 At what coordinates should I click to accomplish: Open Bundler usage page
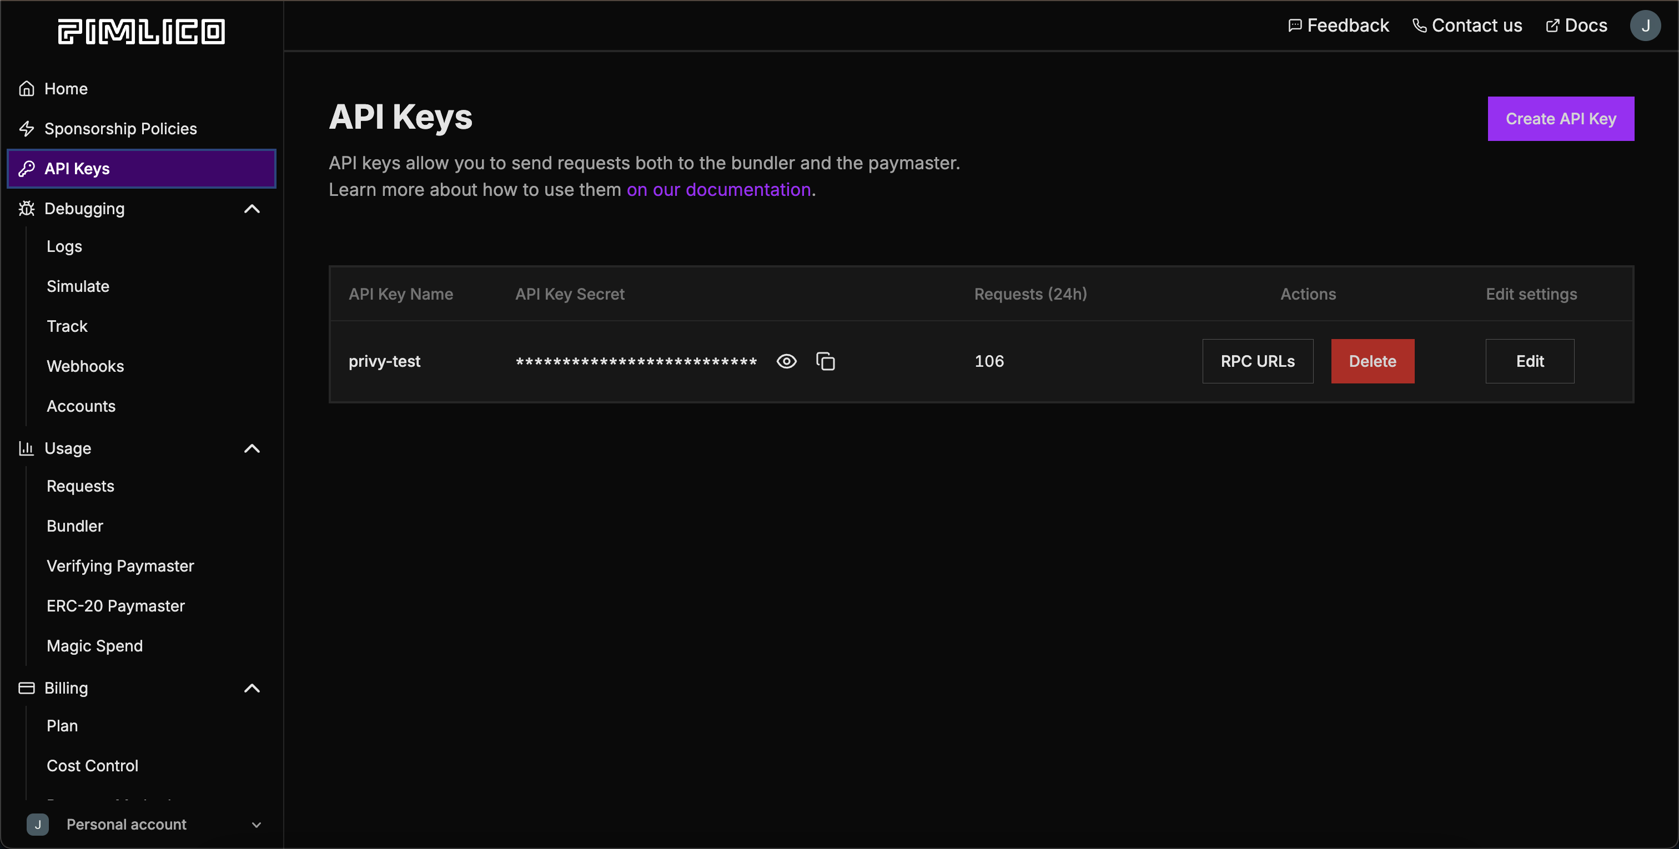tap(75, 526)
